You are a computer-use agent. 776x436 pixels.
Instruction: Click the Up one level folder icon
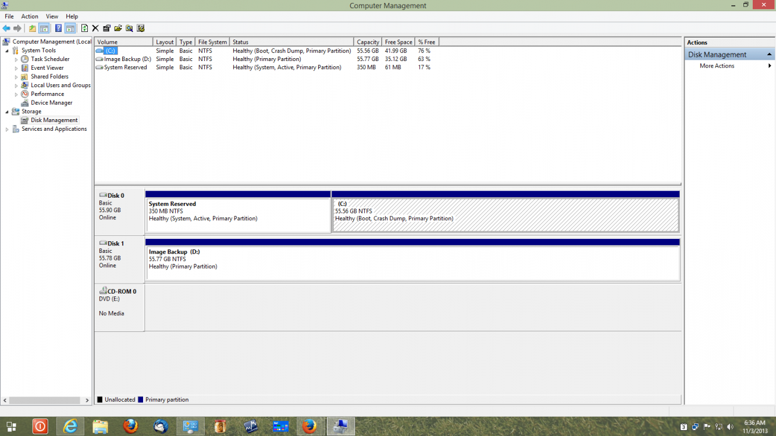(33, 28)
